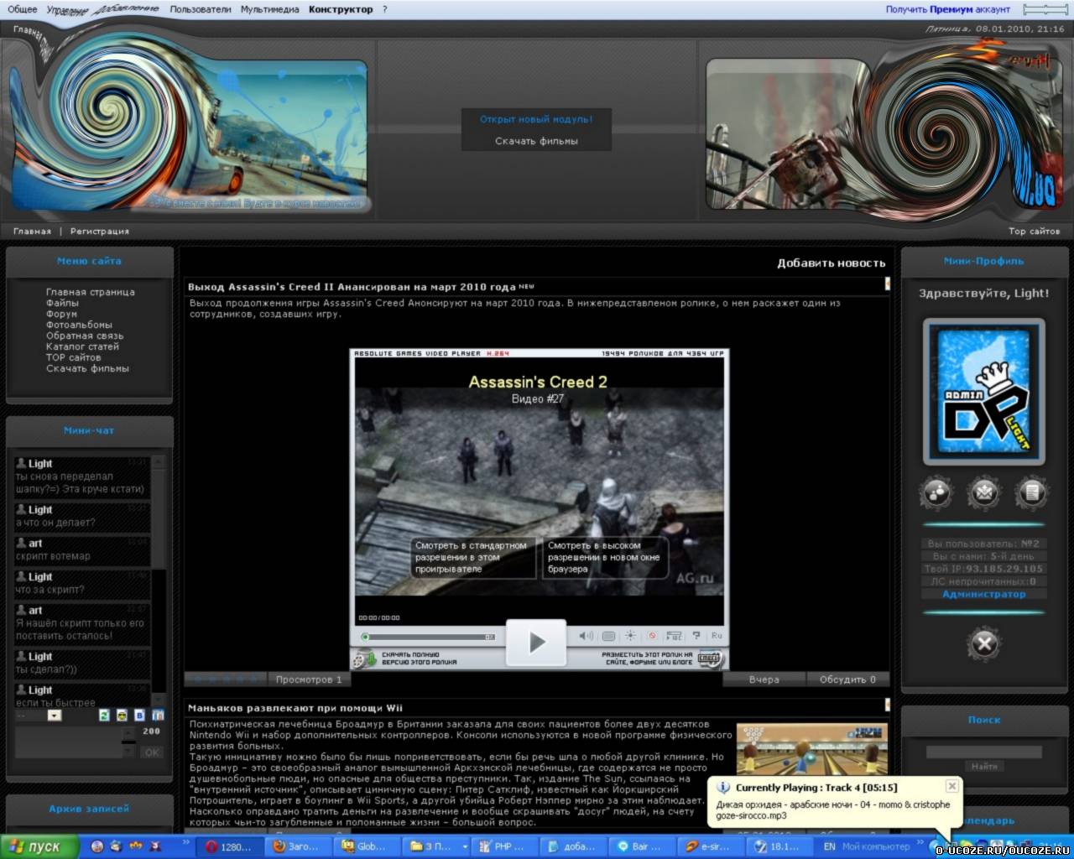Click the site search input field
The image size is (1074, 859).
[983, 752]
